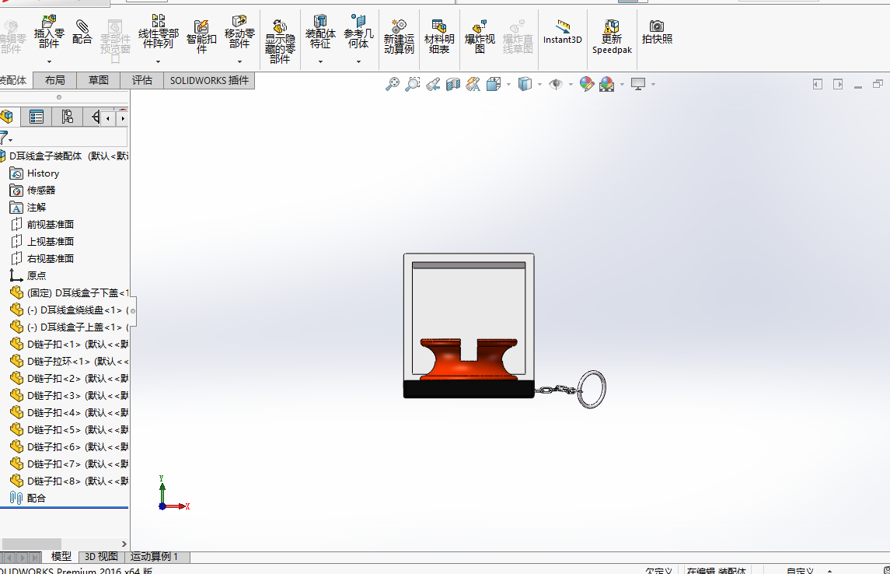Select the 传感器 sensors tree item
This screenshot has height=574, width=890.
[x=33, y=191]
